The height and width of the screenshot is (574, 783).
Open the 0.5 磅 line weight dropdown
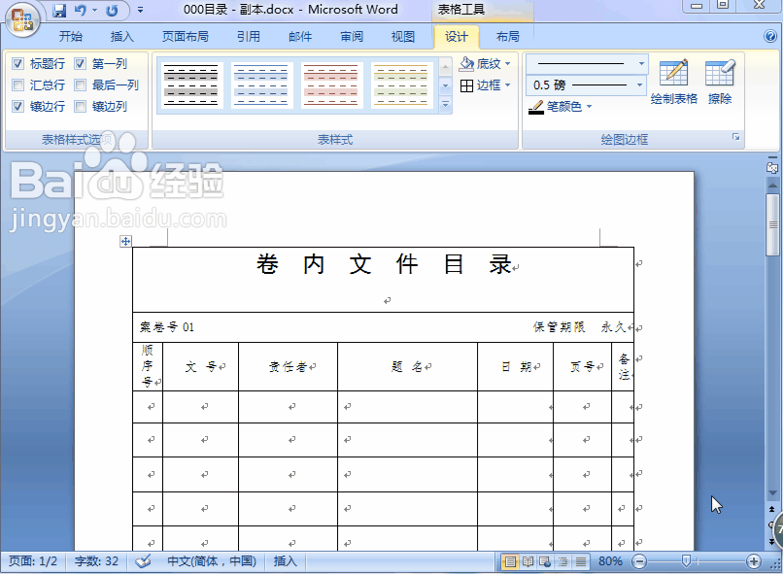click(638, 84)
